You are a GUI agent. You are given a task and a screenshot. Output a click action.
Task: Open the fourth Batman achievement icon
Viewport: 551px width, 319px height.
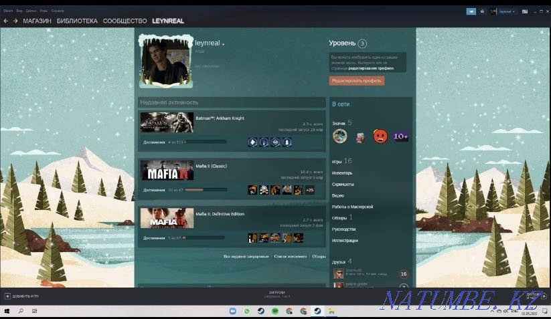point(287,142)
